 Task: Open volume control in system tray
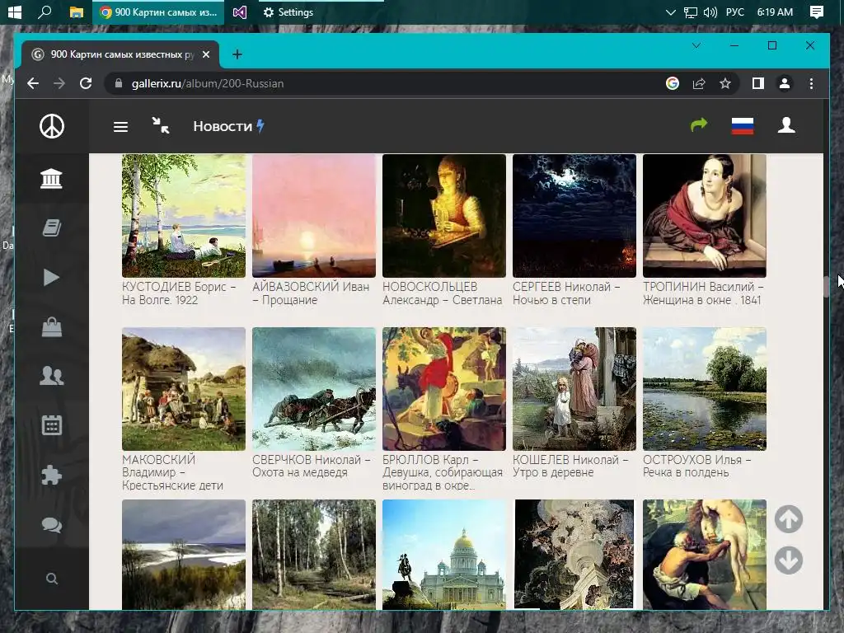710,12
